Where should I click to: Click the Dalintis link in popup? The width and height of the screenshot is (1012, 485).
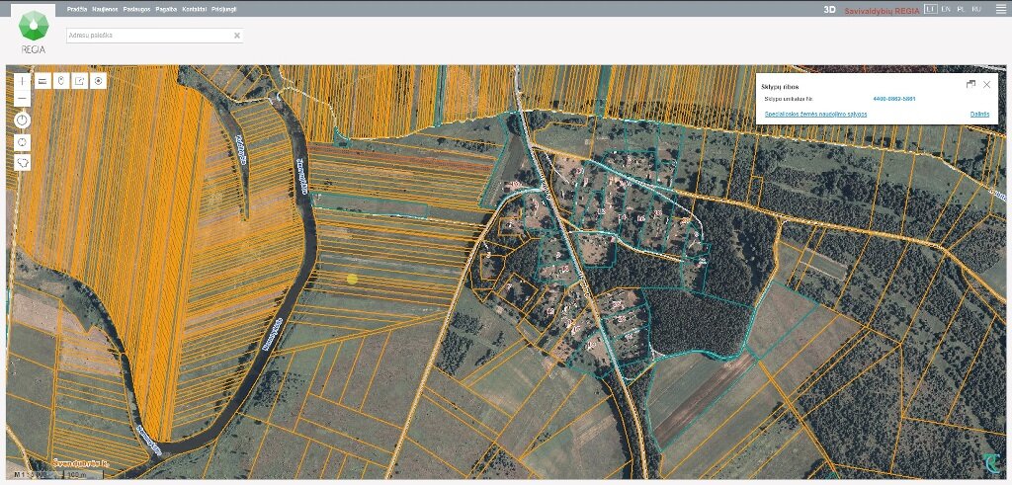pyautogui.click(x=979, y=115)
